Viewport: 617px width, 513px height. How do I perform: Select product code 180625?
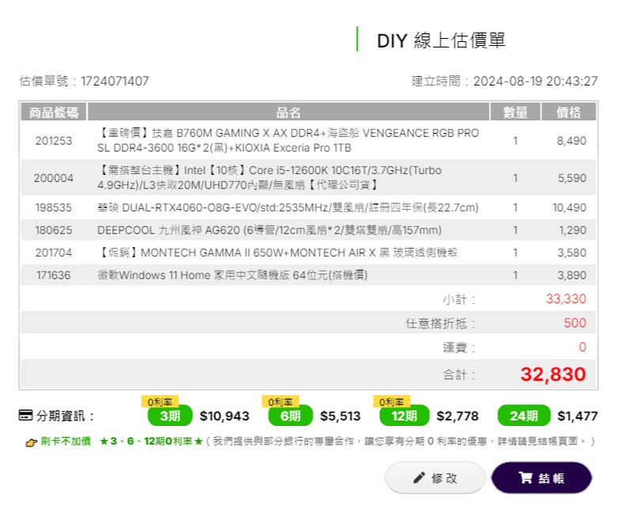pyautogui.click(x=54, y=230)
